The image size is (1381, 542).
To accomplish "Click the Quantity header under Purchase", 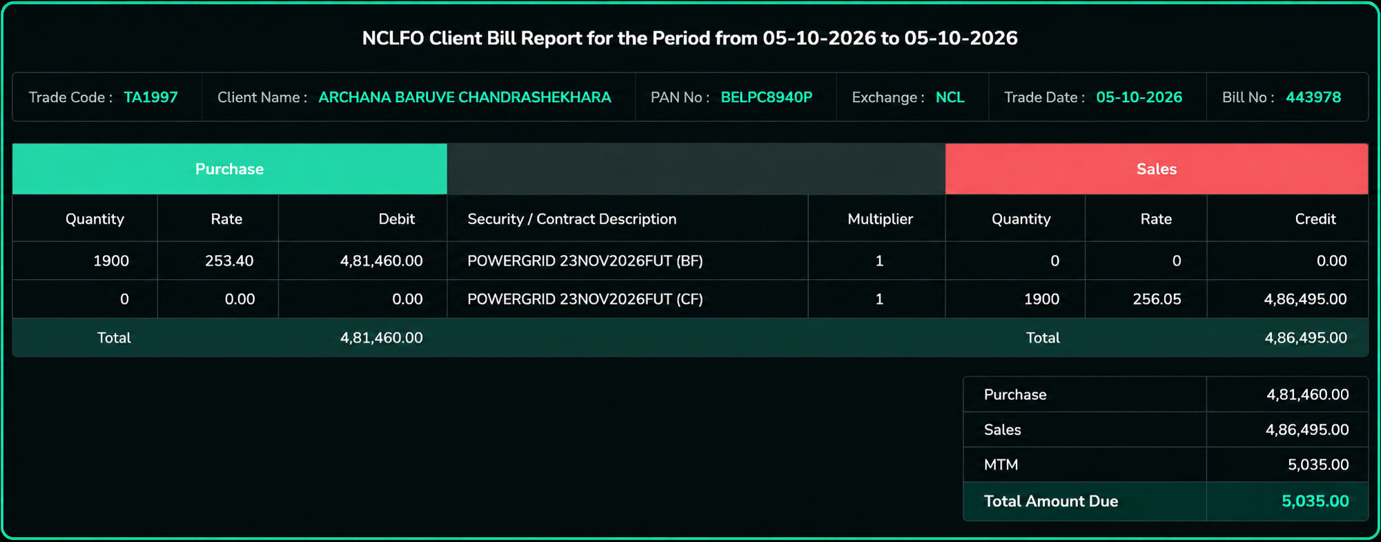I will pyautogui.click(x=95, y=219).
